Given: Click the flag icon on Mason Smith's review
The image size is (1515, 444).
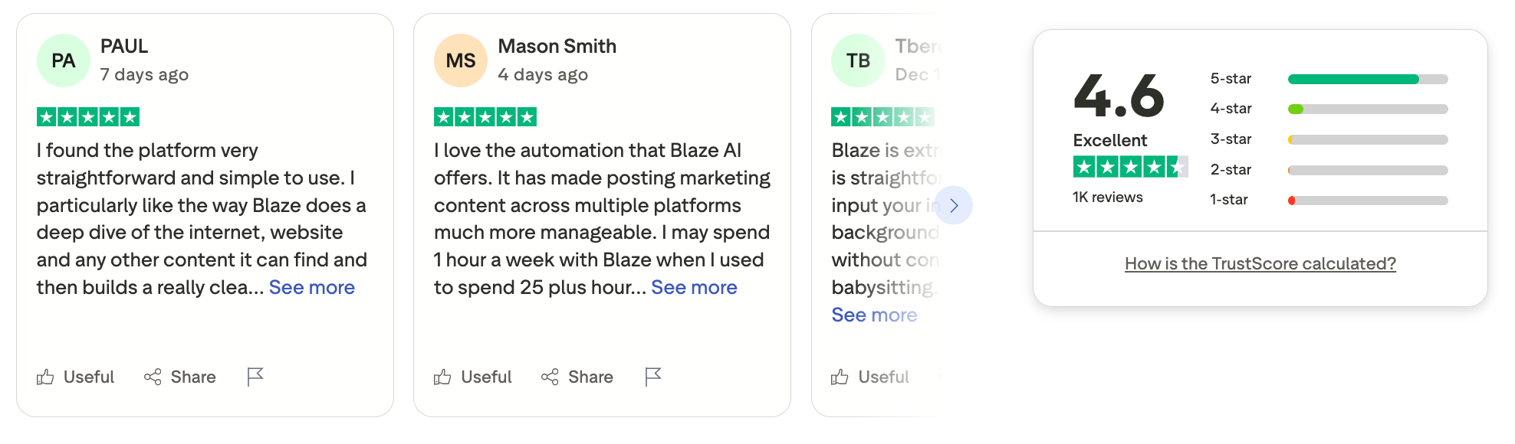Looking at the screenshot, I should pos(652,376).
